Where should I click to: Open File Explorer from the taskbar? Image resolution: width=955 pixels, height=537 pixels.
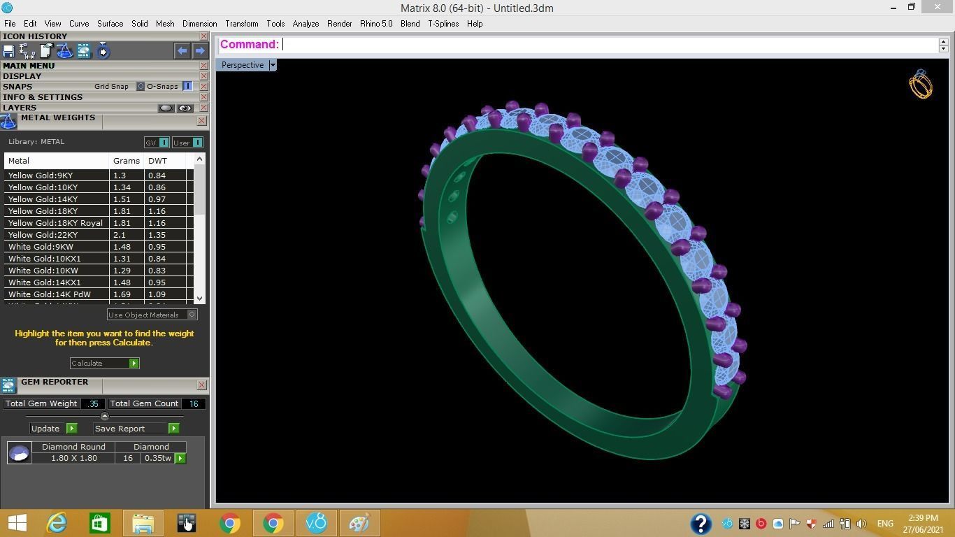click(x=143, y=523)
